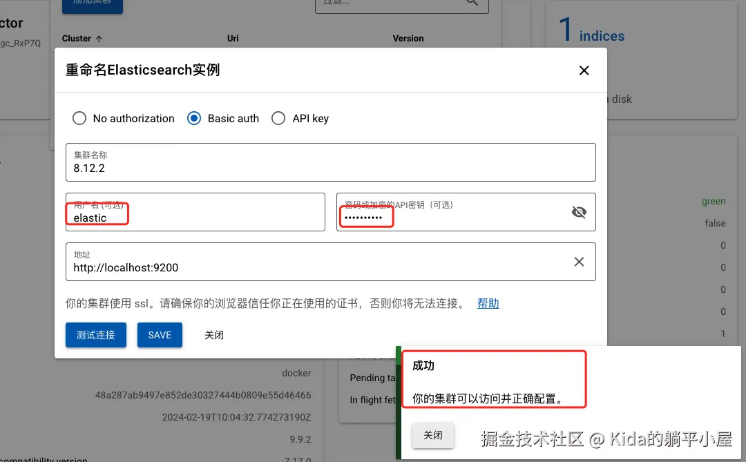
Task: Click the success message 你的集群可以访问并正确配置
Action: (488, 398)
